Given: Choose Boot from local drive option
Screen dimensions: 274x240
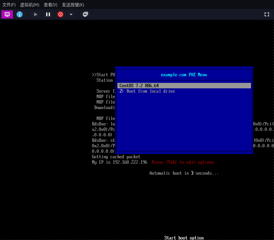Looking at the screenshot, I should (x=147, y=91).
